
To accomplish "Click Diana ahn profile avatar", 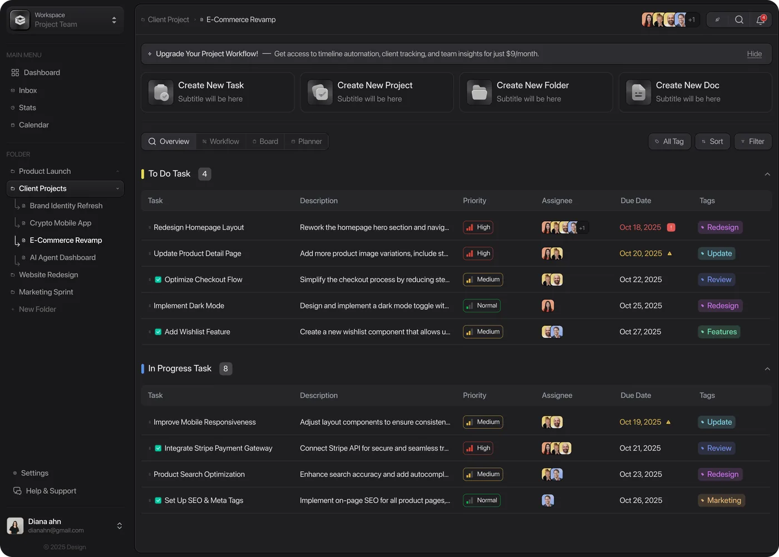I will (15, 526).
